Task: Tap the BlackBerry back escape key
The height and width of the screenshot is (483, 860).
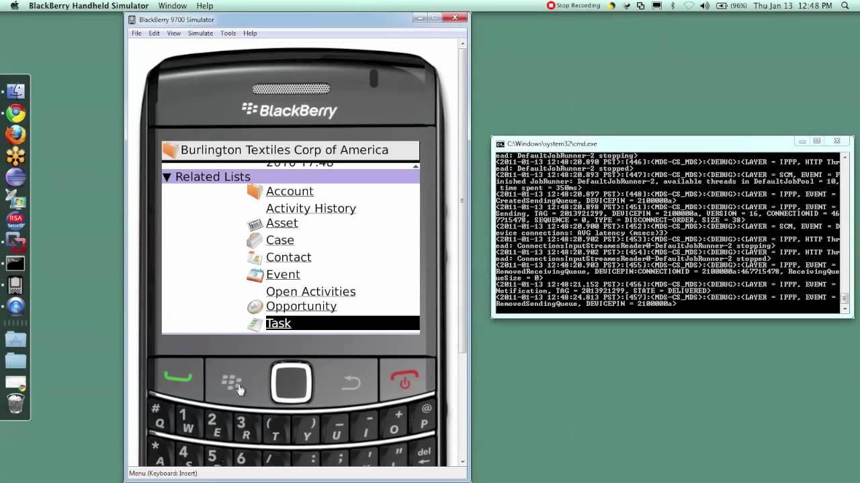Action: [350, 382]
